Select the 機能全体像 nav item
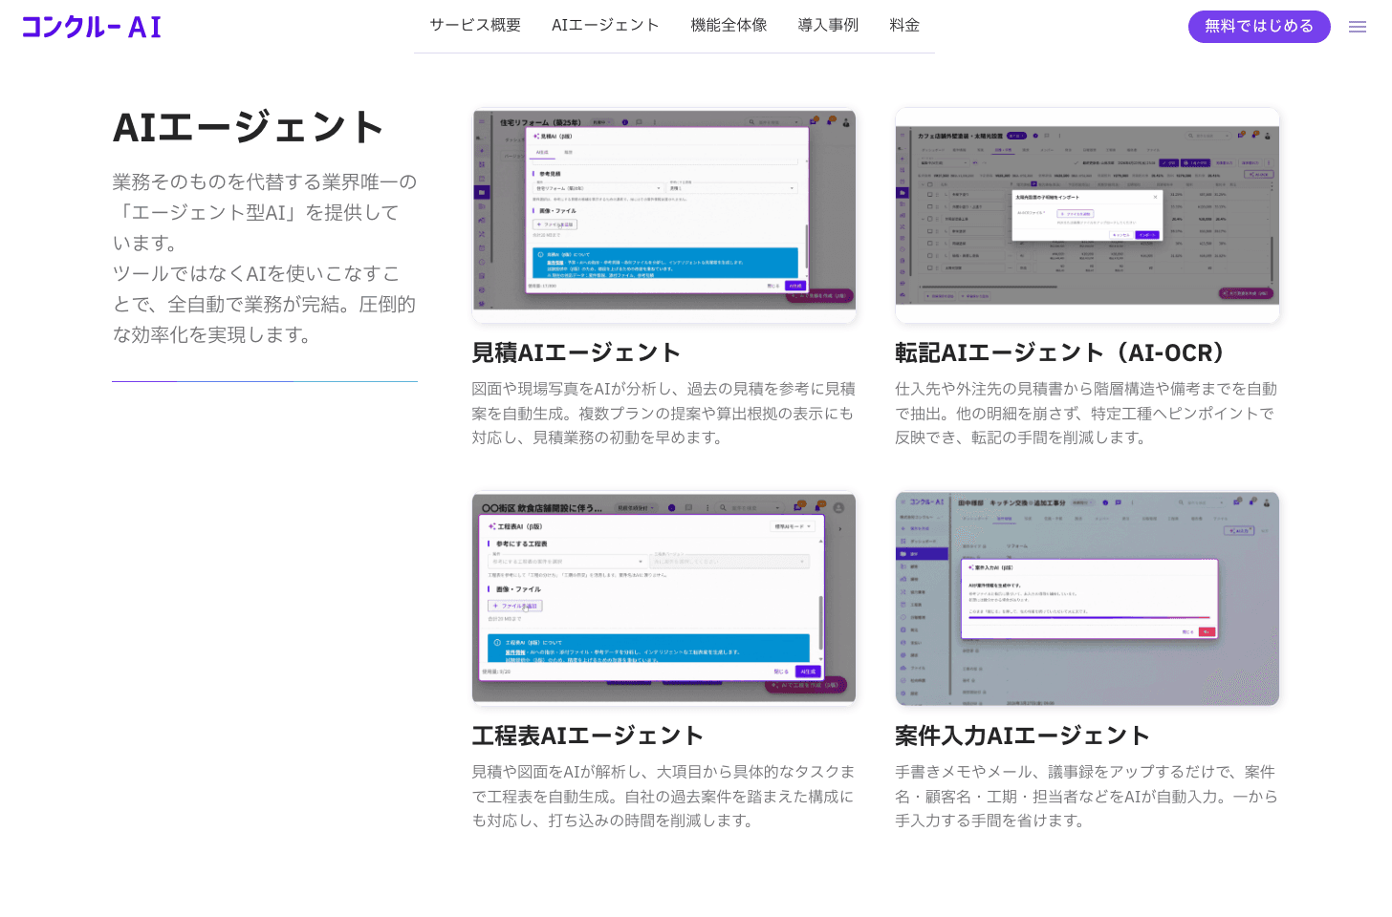Screen dimensions: 1392x917 [729, 26]
